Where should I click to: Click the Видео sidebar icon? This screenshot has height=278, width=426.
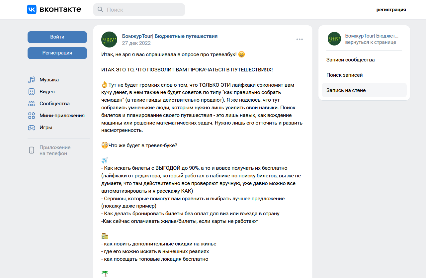(x=32, y=92)
